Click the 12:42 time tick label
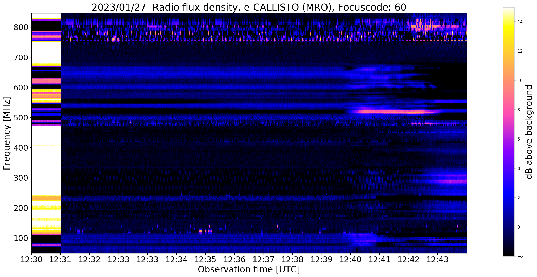The width and height of the screenshot is (537, 277). [409, 260]
